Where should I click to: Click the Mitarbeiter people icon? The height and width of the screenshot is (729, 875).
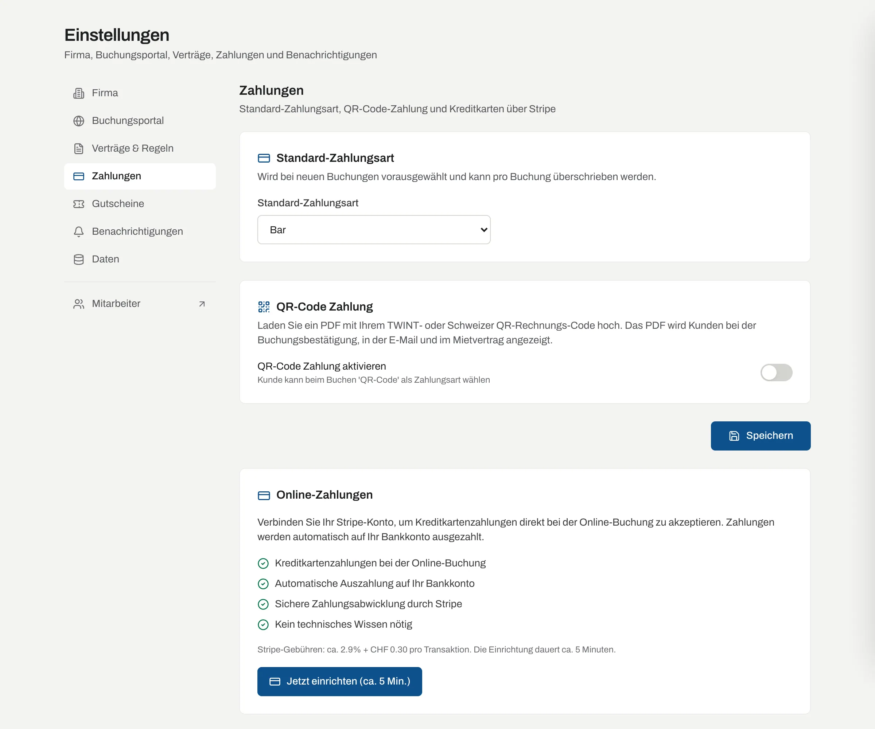(x=79, y=304)
